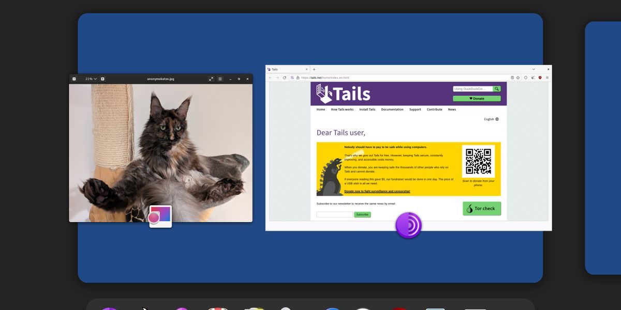The width and height of the screenshot is (621, 310).
Task: Switch to the Tails browser tab
Action: (x=285, y=69)
